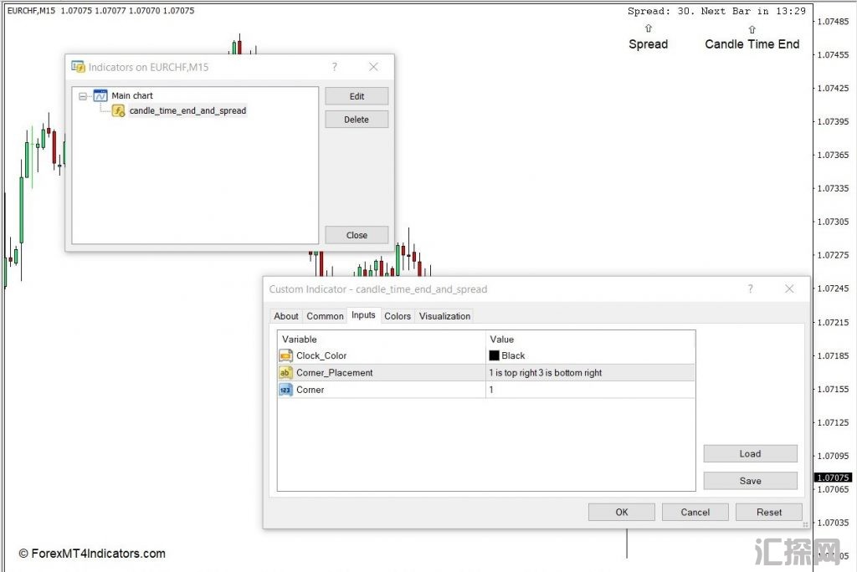Click the Black color swatch value
Image resolution: width=857 pixels, height=572 pixels.
[495, 356]
